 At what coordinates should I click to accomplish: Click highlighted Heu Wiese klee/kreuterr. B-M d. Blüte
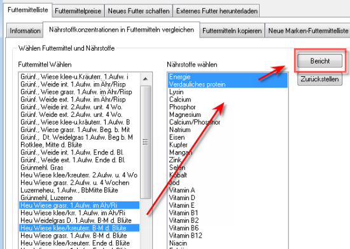pos(80,228)
